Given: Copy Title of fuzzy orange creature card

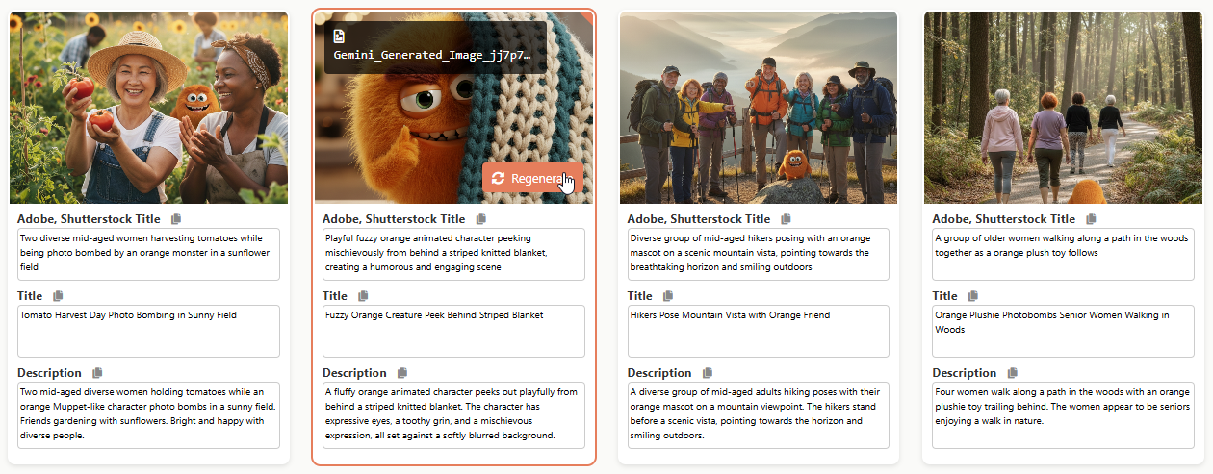Looking at the screenshot, I should (363, 296).
